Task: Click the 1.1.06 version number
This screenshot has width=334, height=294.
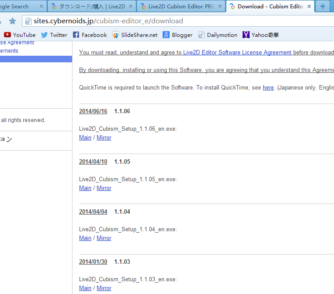Action: [122, 111]
